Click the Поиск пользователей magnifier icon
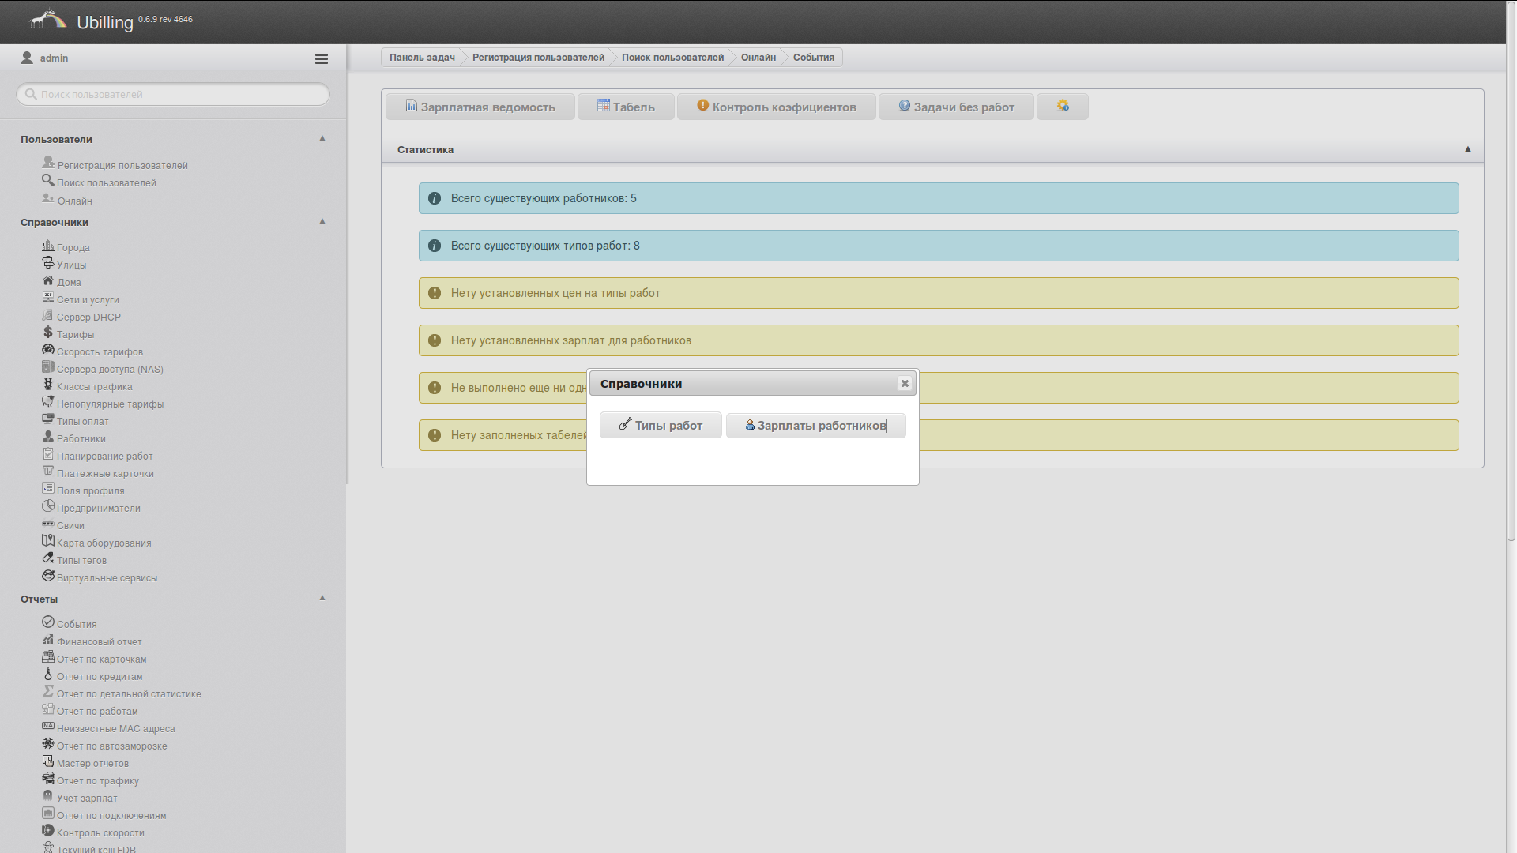Viewport: 1517px width, 853px height. [x=48, y=180]
